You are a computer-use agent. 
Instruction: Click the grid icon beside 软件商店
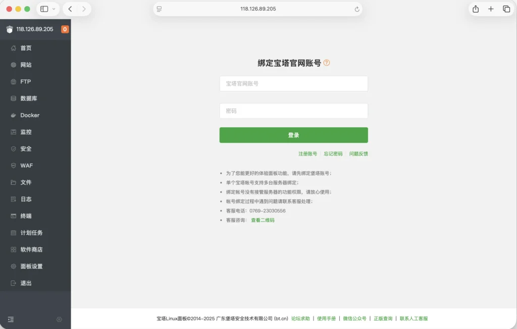click(14, 250)
